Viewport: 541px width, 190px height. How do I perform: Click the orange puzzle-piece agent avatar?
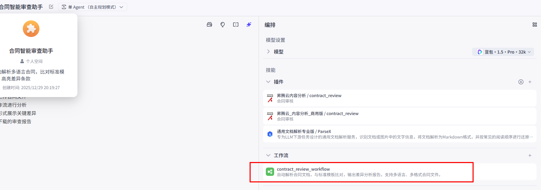[31, 29]
